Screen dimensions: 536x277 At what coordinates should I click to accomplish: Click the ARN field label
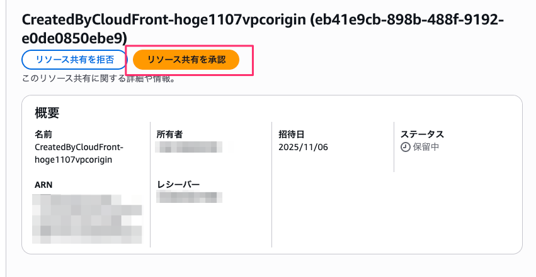44,184
